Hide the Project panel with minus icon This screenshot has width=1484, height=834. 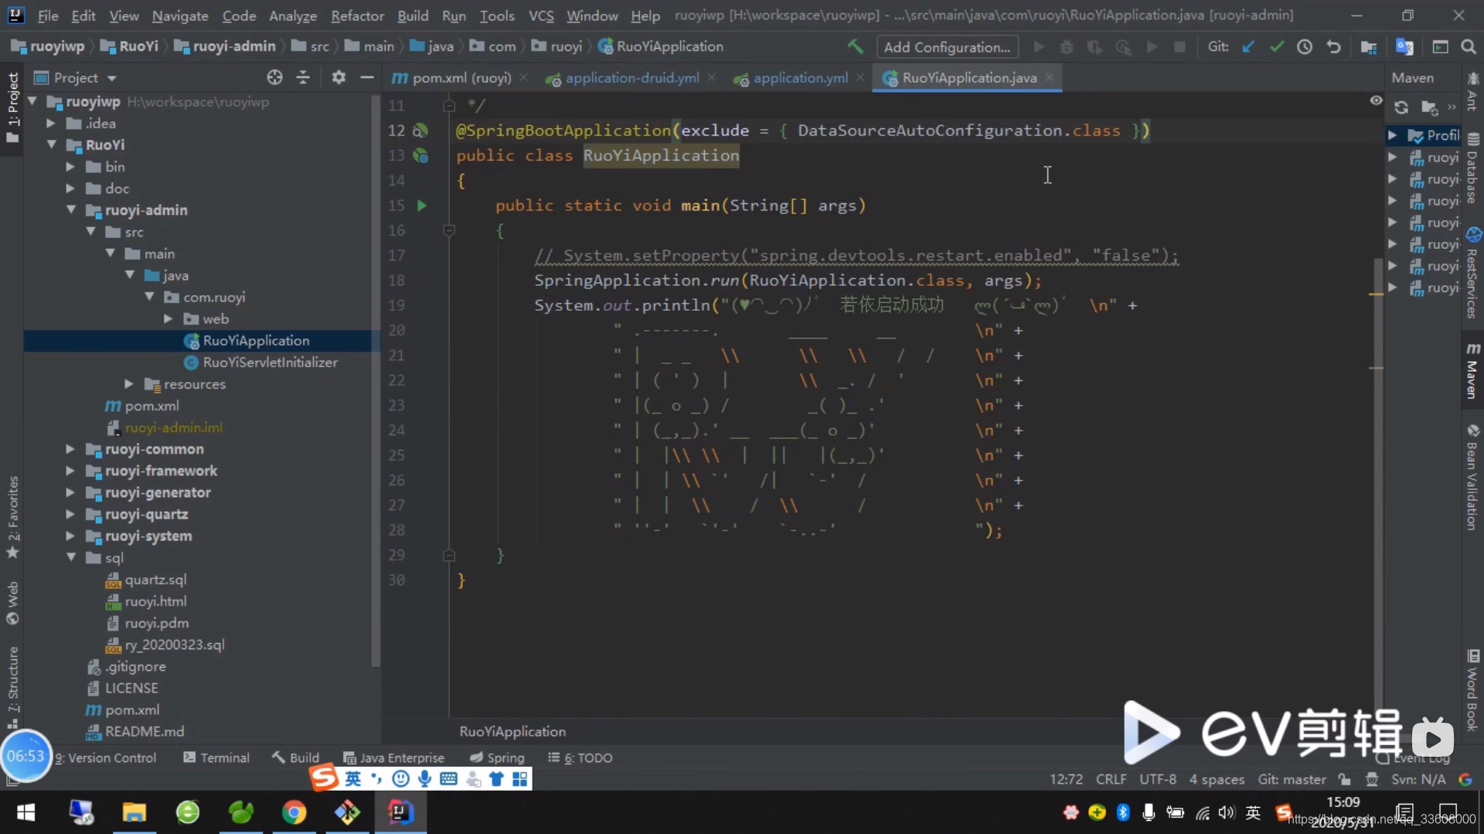pyautogui.click(x=367, y=77)
